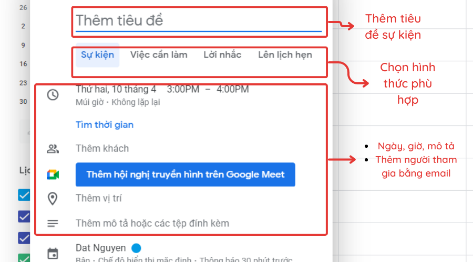Click the location pin icon
473x262 pixels.
[53, 199]
